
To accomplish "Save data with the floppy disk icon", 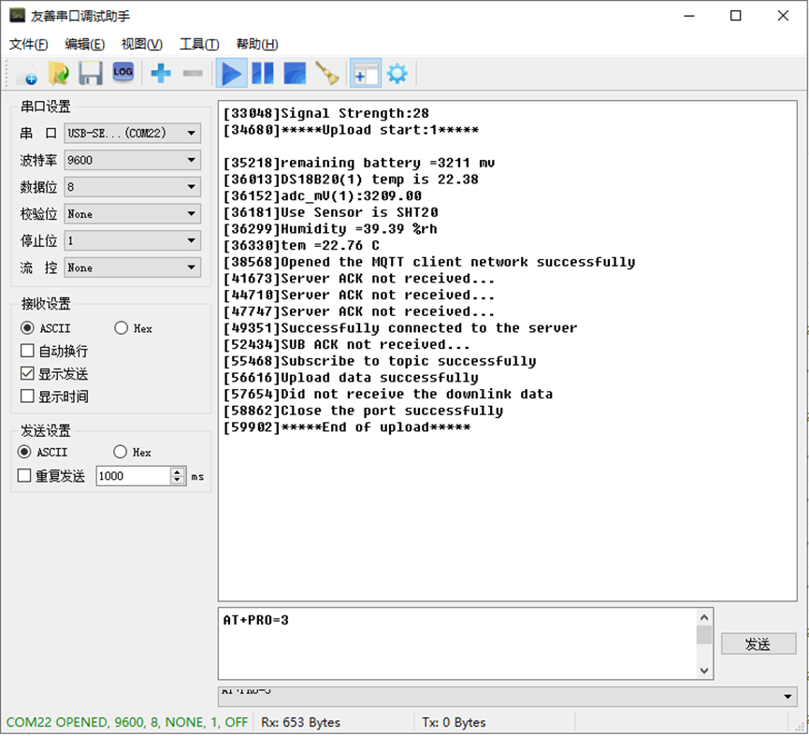I will pyautogui.click(x=91, y=74).
